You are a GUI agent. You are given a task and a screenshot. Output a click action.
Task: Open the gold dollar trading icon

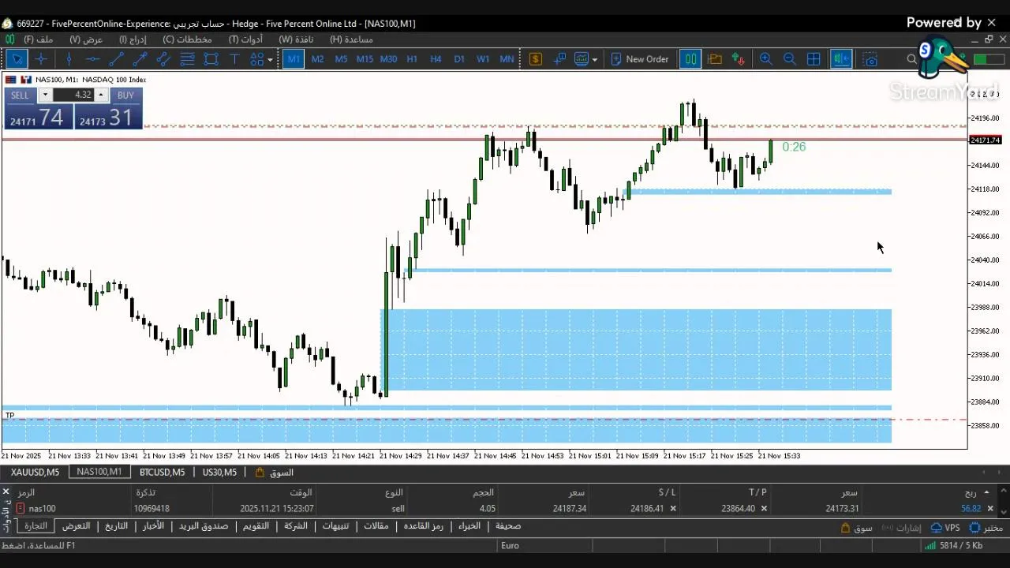536,59
